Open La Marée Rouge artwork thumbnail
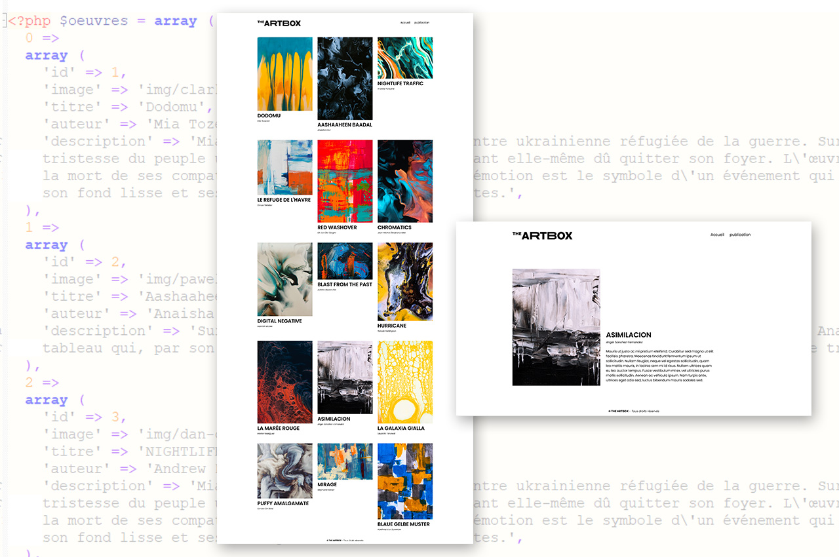 point(284,382)
